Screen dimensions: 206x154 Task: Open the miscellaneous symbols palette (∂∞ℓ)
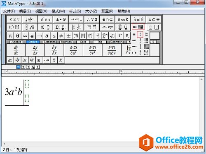point(123,19)
